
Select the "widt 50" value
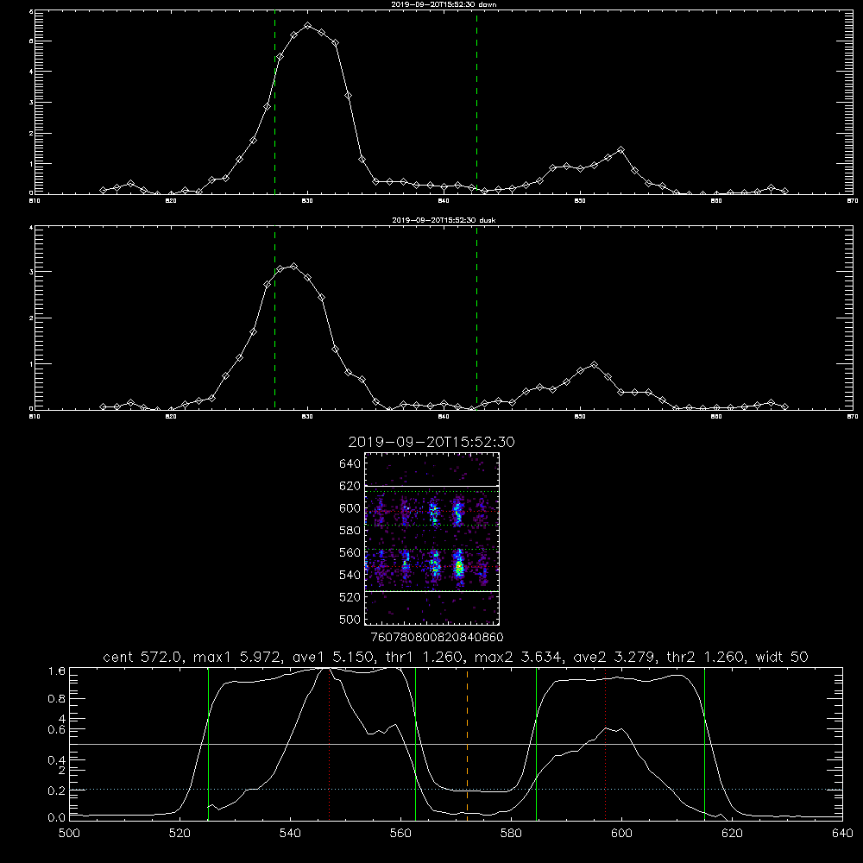pyautogui.click(x=782, y=657)
